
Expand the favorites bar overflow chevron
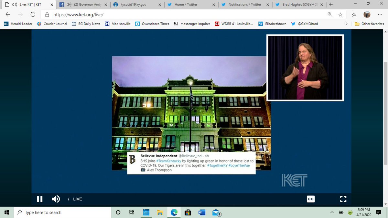[347, 24]
